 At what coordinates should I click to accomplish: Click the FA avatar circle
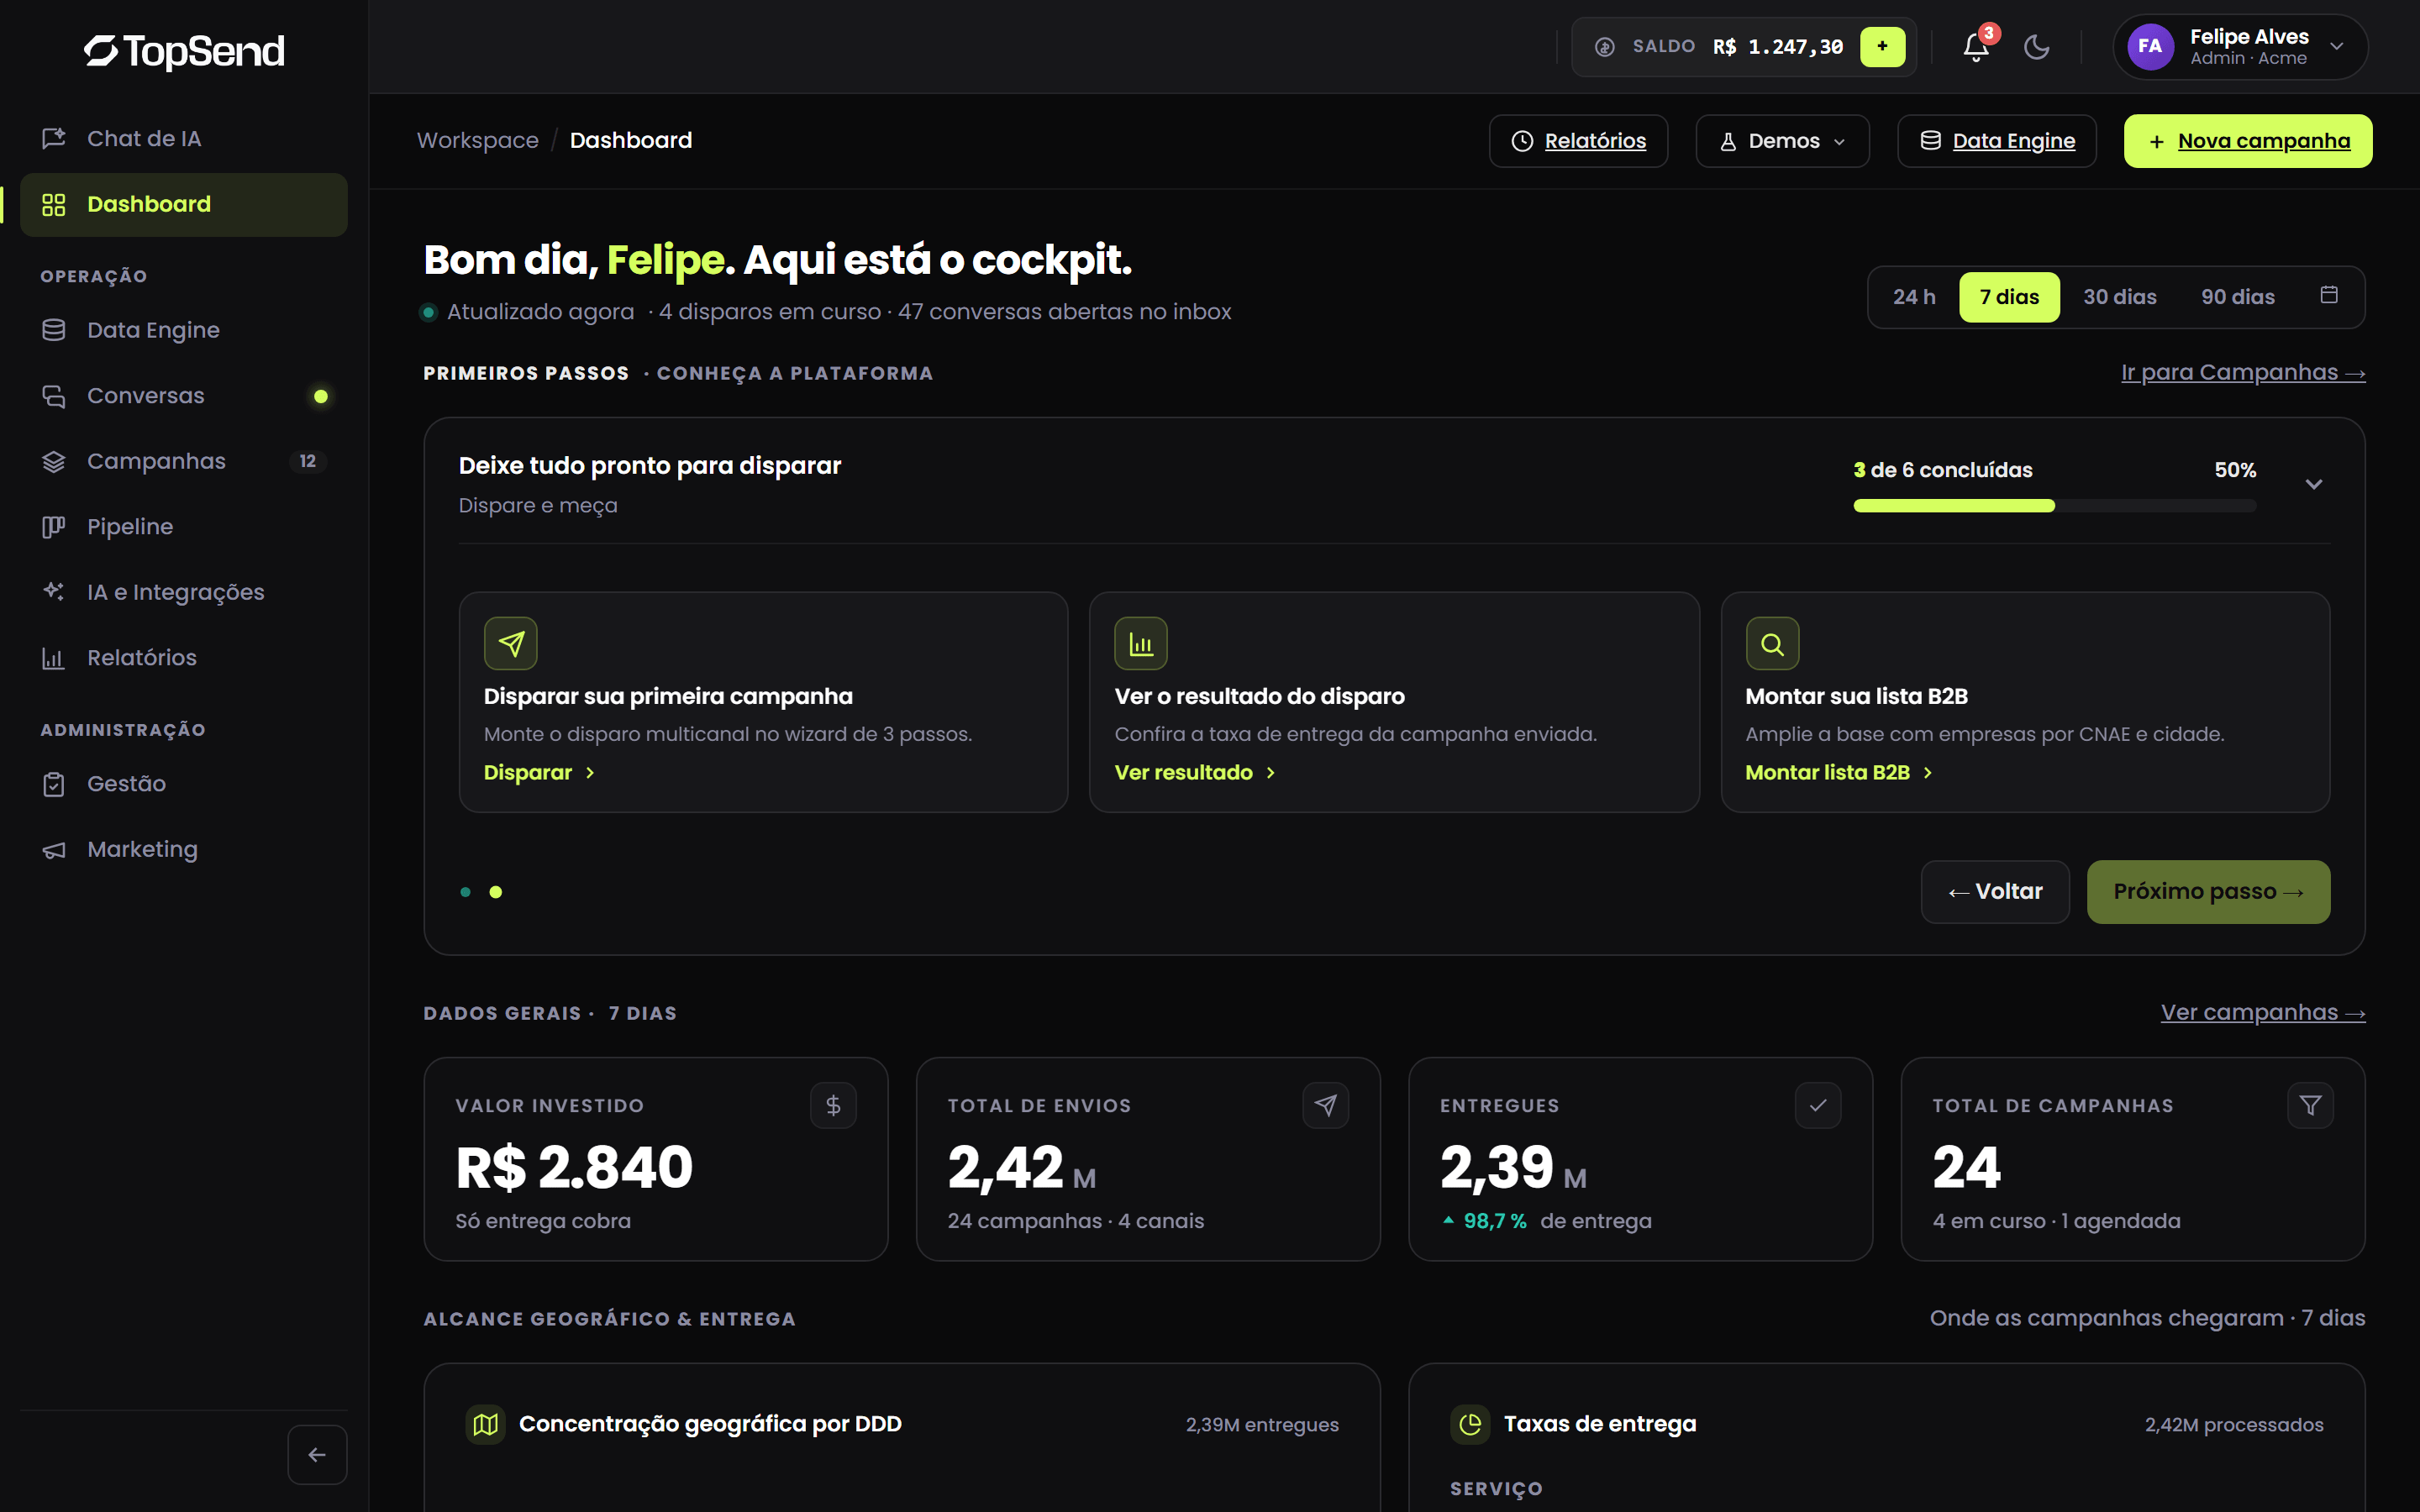point(2150,47)
